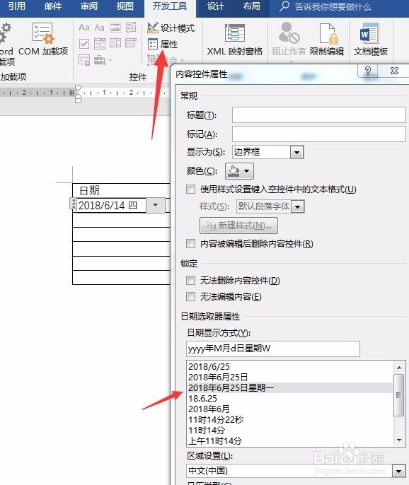The image size is (409, 485).
Task: Check 内容被编辑后删除内容控件 option
Action: click(x=191, y=243)
